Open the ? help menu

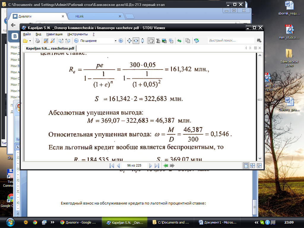pyautogui.click(x=94, y=34)
